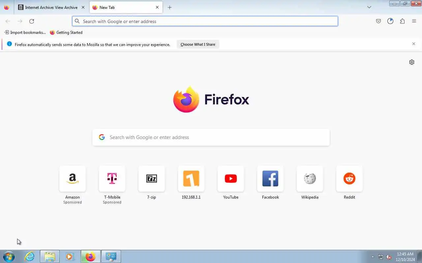Image resolution: width=422 pixels, height=263 pixels.
Task: Open the Firefox application menu
Action: tap(414, 21)
